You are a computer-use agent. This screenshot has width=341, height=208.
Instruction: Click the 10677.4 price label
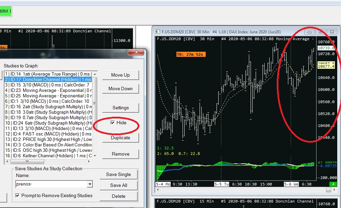(326, 66)
